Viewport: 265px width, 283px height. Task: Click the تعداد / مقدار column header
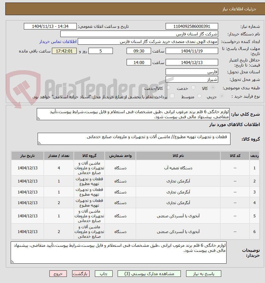(59, 156)
